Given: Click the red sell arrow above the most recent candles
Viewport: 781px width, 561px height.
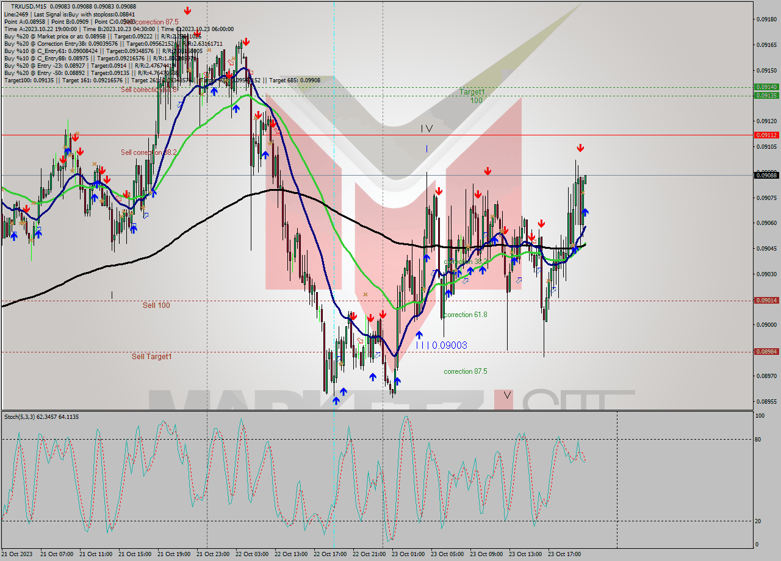Looking at the screenshot, I should 580,147.
